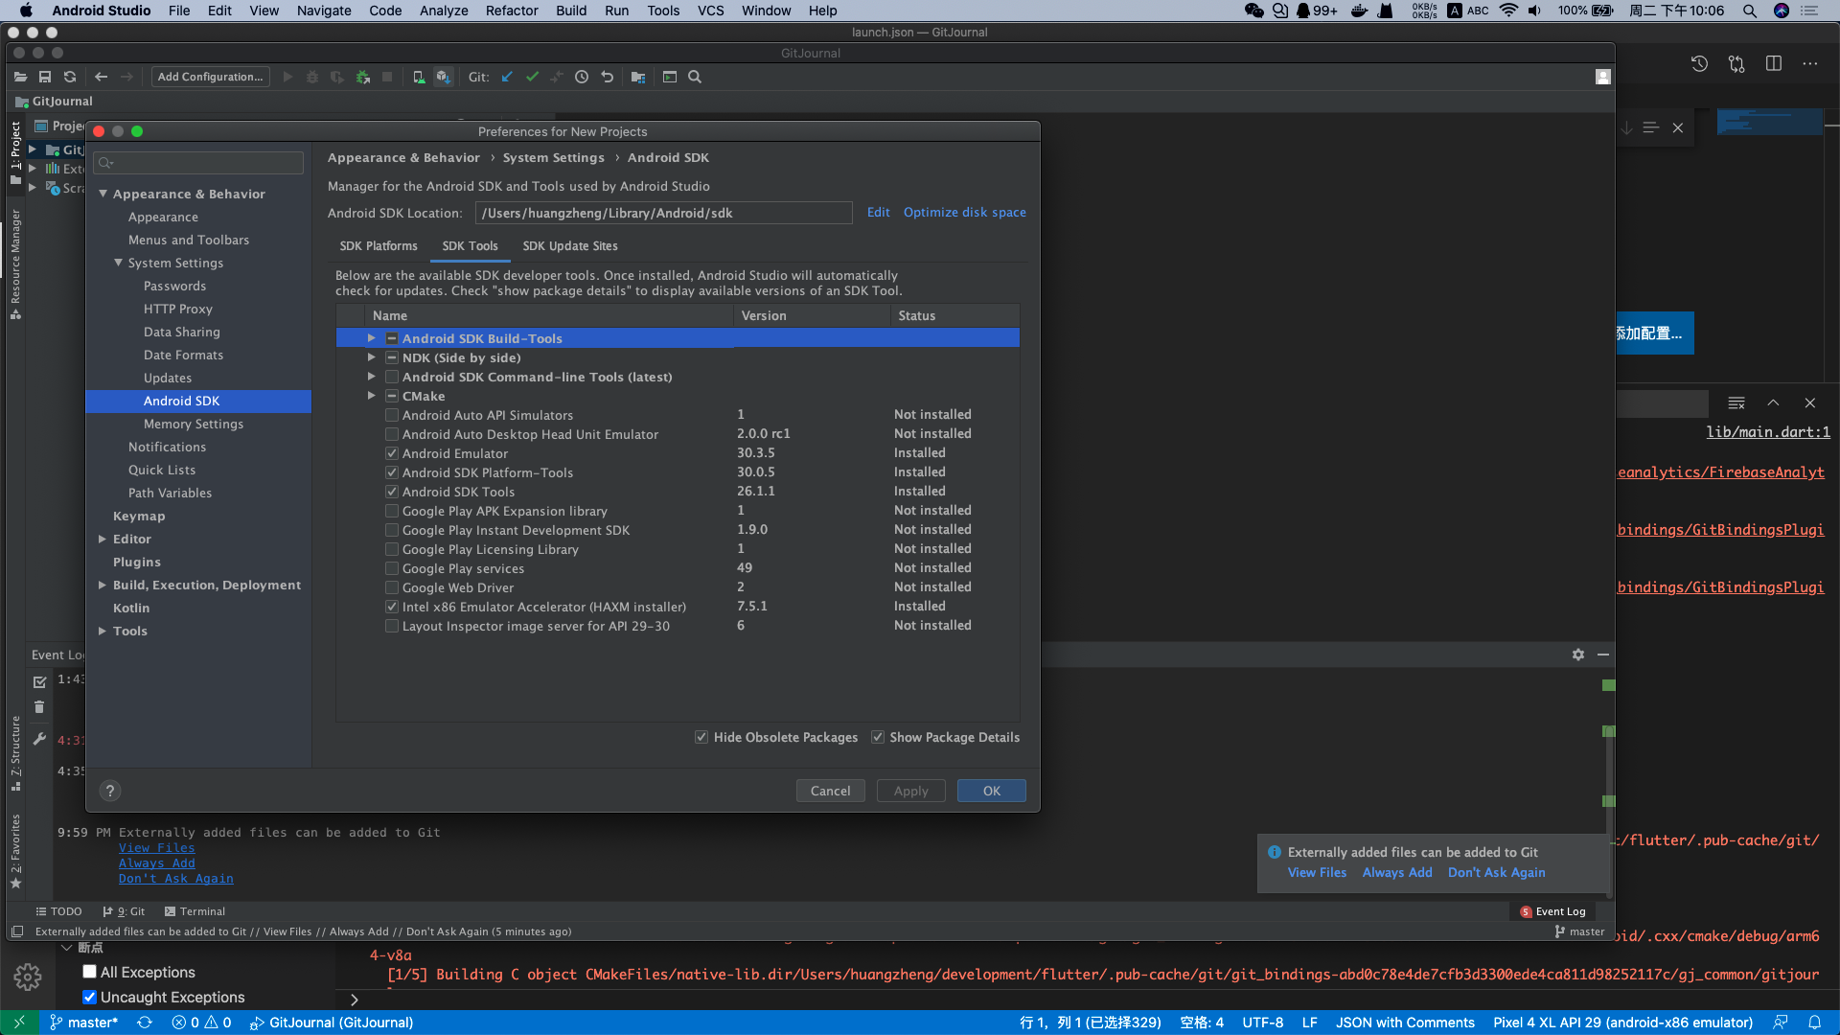Collapse the Appearance & Behavior tree
The height and width of the screenshot is (1035, 1840).
pos(103,193)
